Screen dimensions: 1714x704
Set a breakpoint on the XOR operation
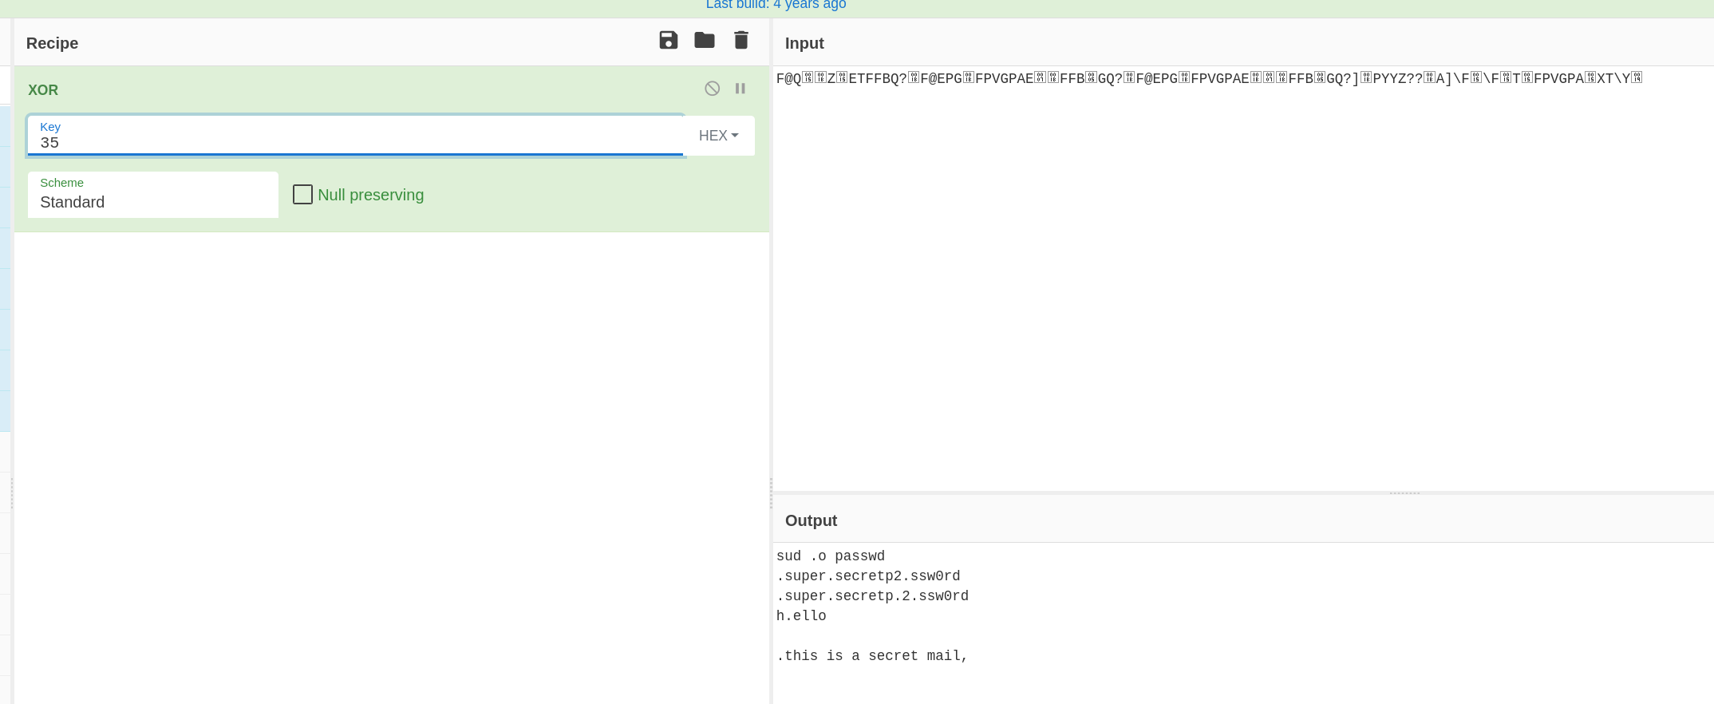coord(740,89)
